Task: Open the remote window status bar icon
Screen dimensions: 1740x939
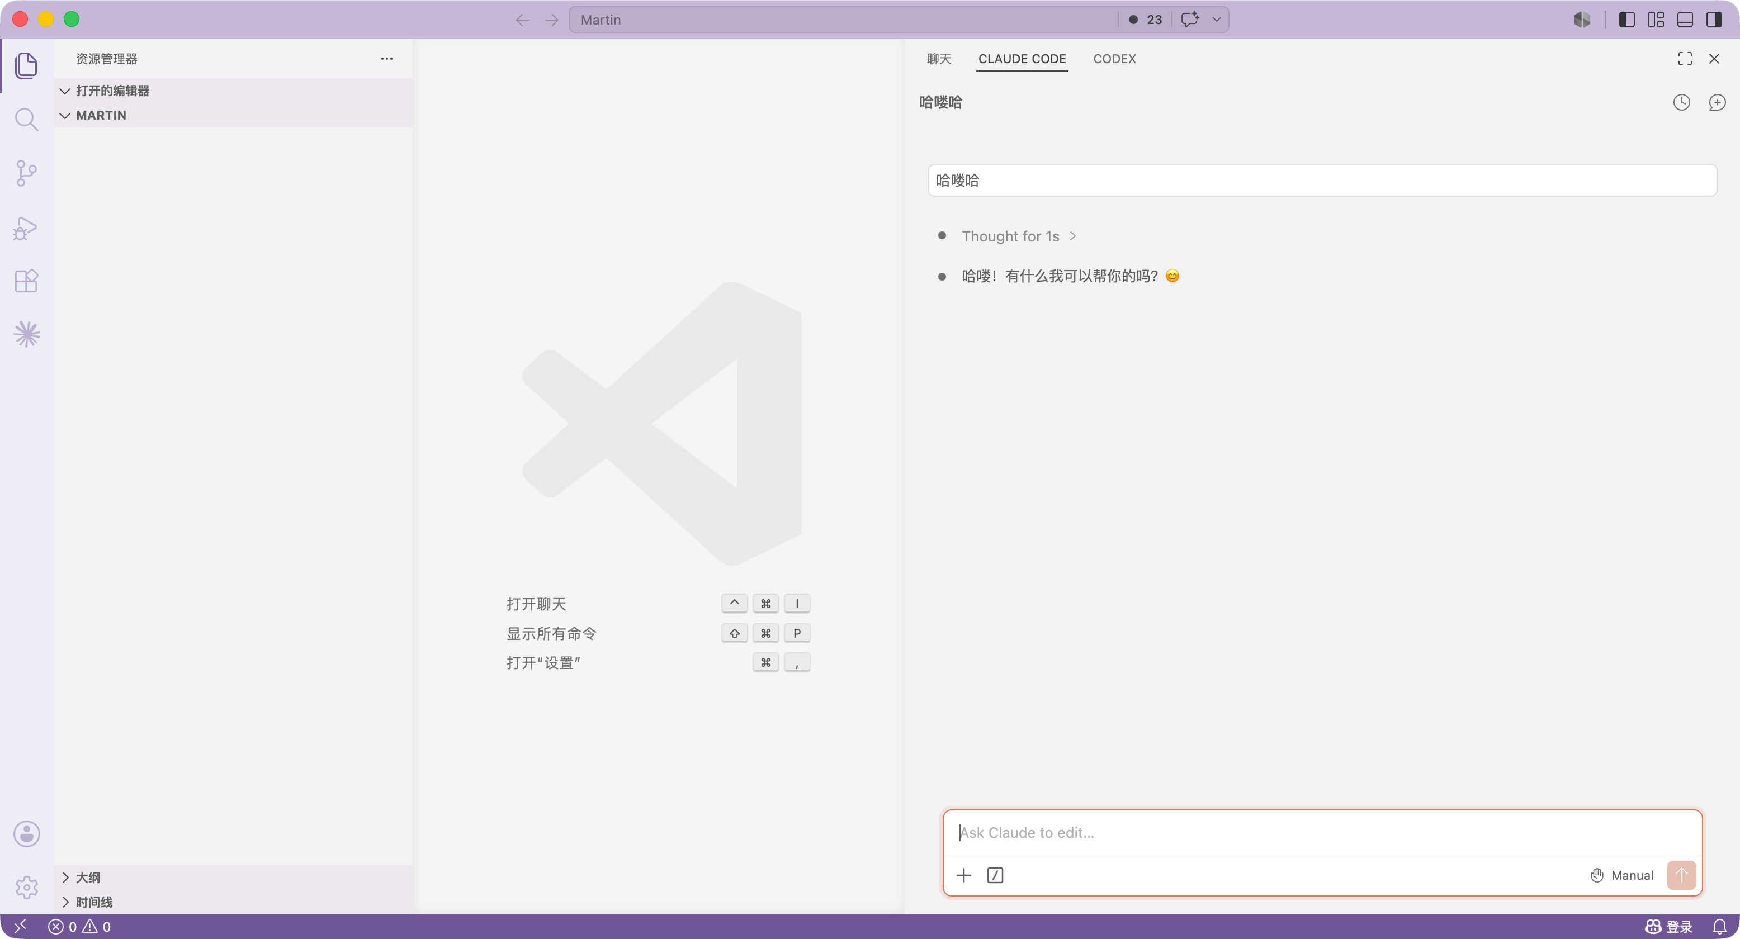Action: [x=20, y=926]
